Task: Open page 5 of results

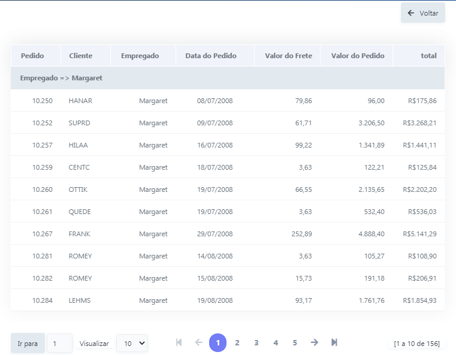Action: (295, 343)
